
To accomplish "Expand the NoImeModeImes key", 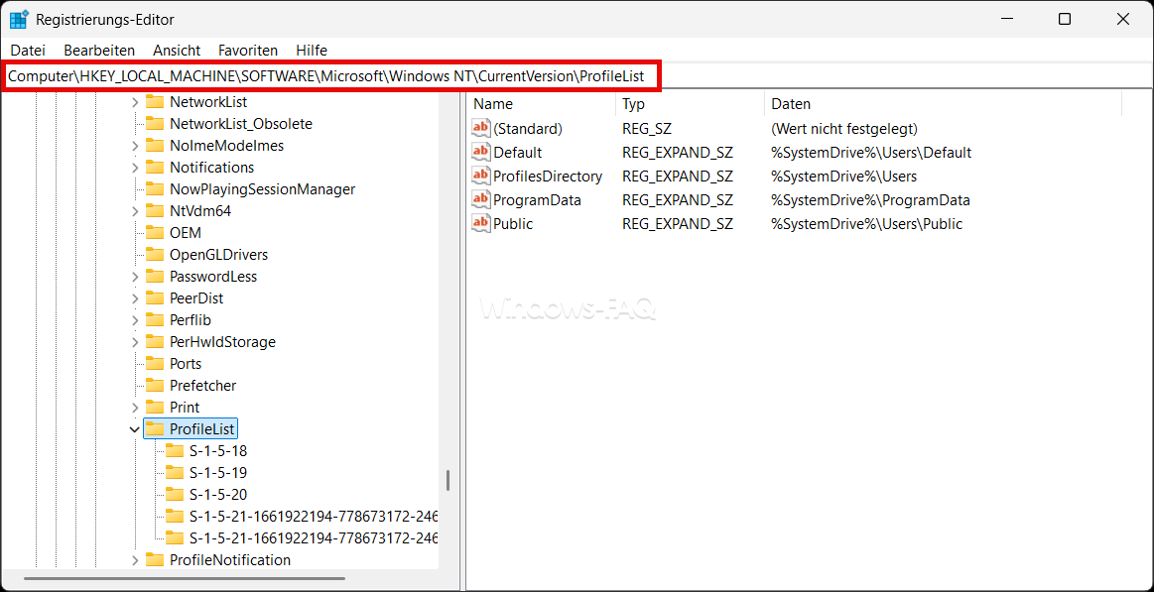I will [x=135, y=146].
